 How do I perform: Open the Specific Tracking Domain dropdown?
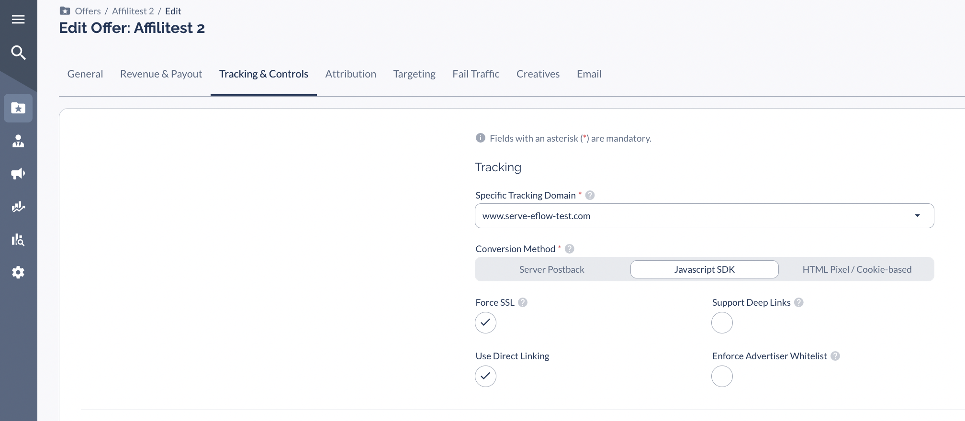click(x=705, y=216)
